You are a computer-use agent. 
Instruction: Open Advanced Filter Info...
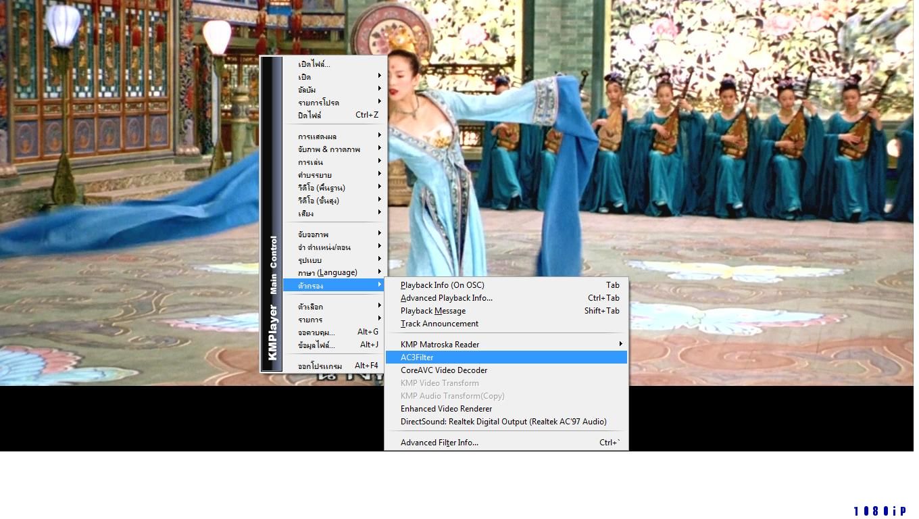pos(506,443)
